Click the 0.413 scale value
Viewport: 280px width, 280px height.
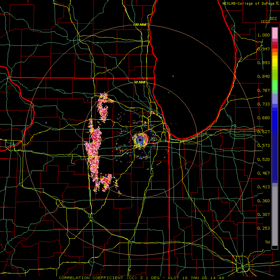[x=264, y=187]
